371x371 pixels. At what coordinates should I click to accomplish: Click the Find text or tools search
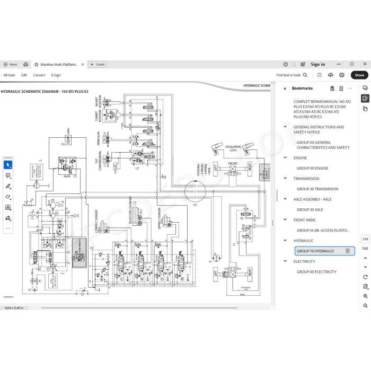tap(291, 75)
